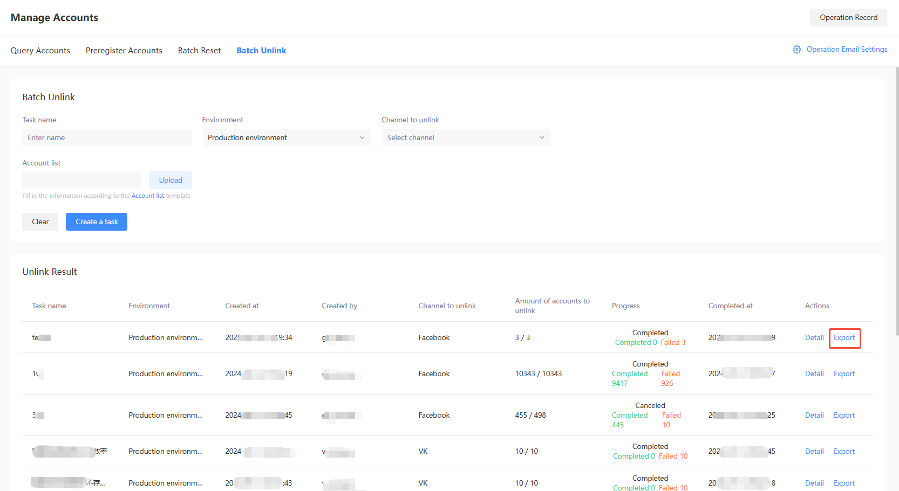Open Detail for the Canceled 455 / 498 task
The width and height of the screenshot is (899, 491).
[x=814, y=415]
